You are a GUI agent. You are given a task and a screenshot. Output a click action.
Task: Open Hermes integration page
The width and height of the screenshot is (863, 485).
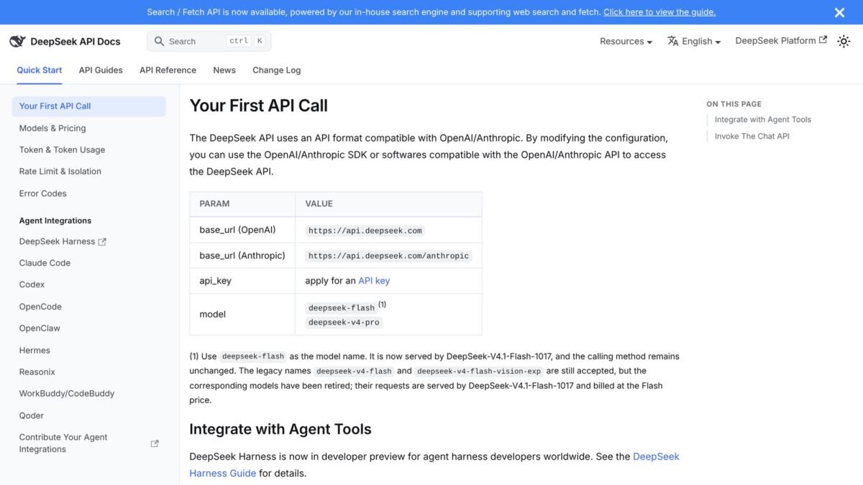[35, 351]
